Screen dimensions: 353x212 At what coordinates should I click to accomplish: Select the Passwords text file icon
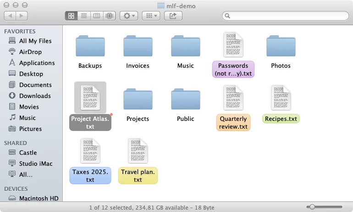[233, 44]
